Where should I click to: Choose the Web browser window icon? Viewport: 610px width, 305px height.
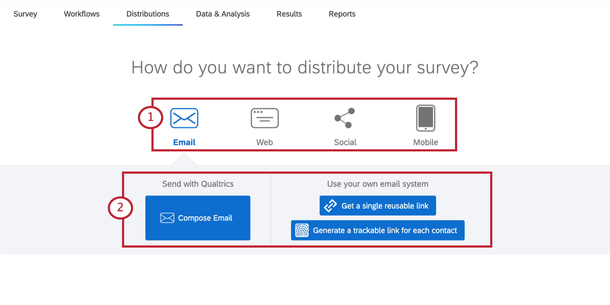click(264, 118)
